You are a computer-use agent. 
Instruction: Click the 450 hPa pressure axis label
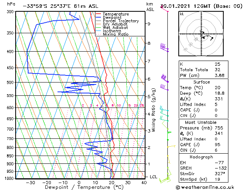(x=11, y=68)
